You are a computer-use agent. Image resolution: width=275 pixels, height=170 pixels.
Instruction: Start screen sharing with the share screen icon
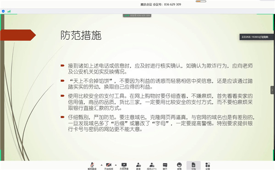tap(124, 166)
